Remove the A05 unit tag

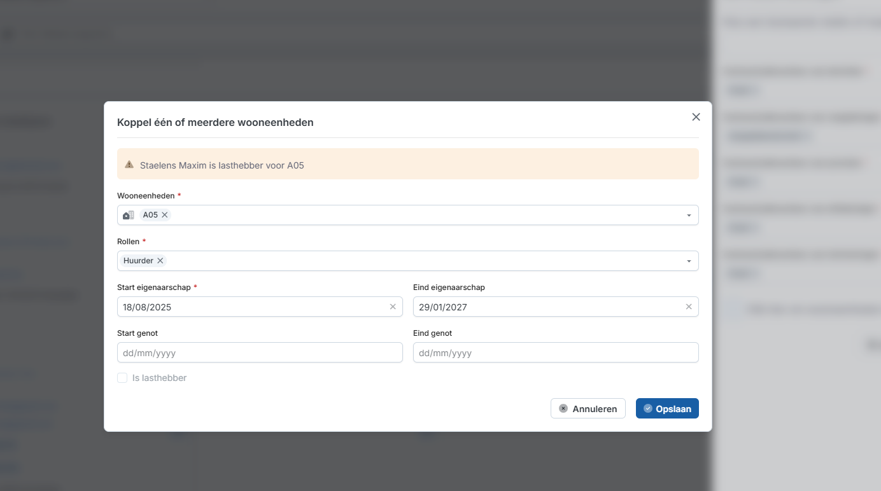coord(165,215)
